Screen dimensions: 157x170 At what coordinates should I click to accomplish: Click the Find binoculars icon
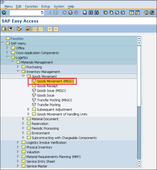91,13
